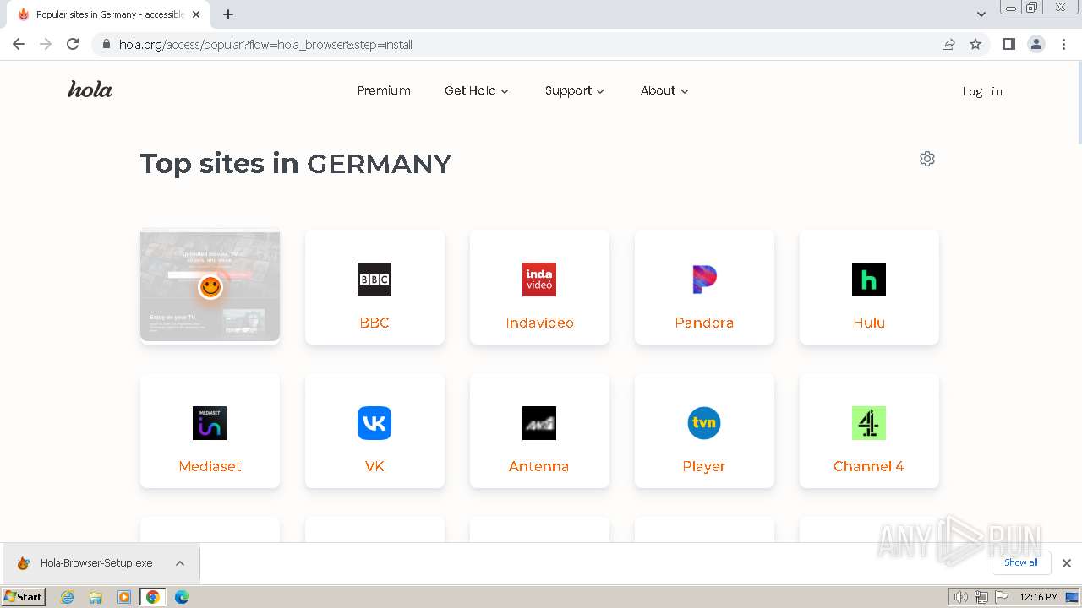View site information lock icon
This screenshot has width=1082, height=608.
tap(106, 44)
